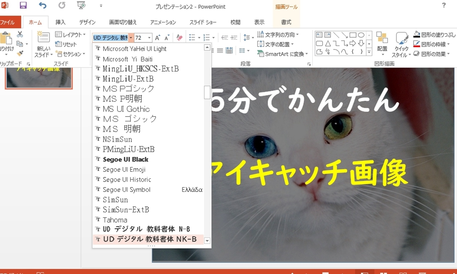Choose the Oval shape

361,35
